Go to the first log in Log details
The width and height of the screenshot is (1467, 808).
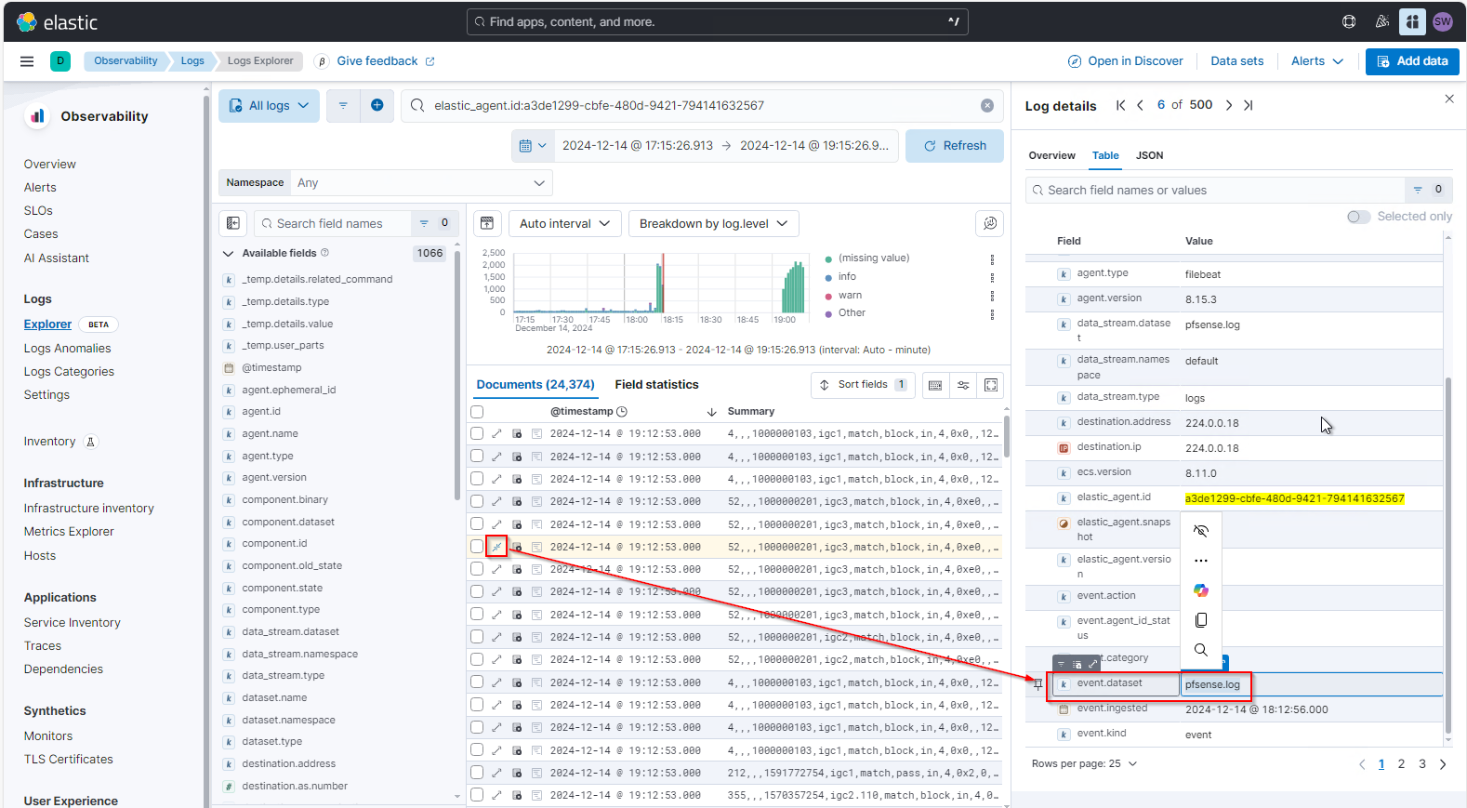1121,105
